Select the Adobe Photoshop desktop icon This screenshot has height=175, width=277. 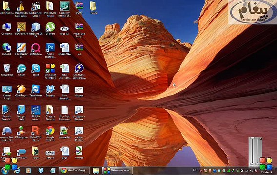click(50, 51)
